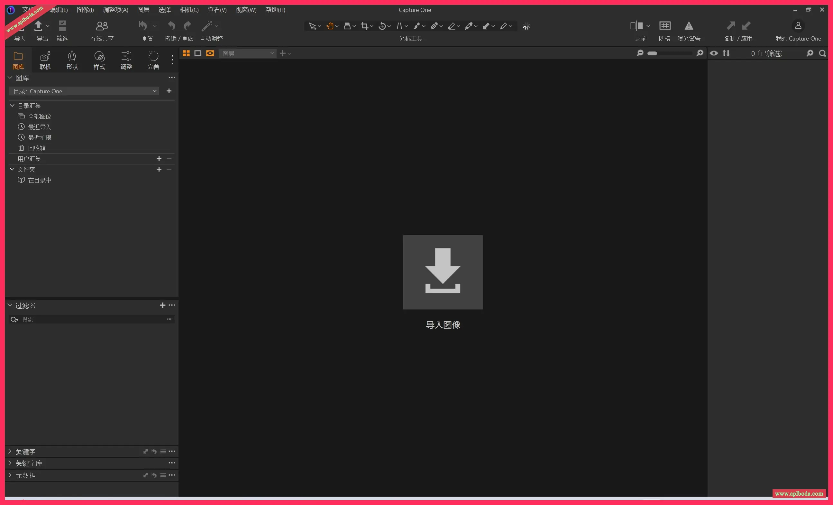Select All Images (全部图像) collection
The image size is (833, 505).
coord(40,117)
